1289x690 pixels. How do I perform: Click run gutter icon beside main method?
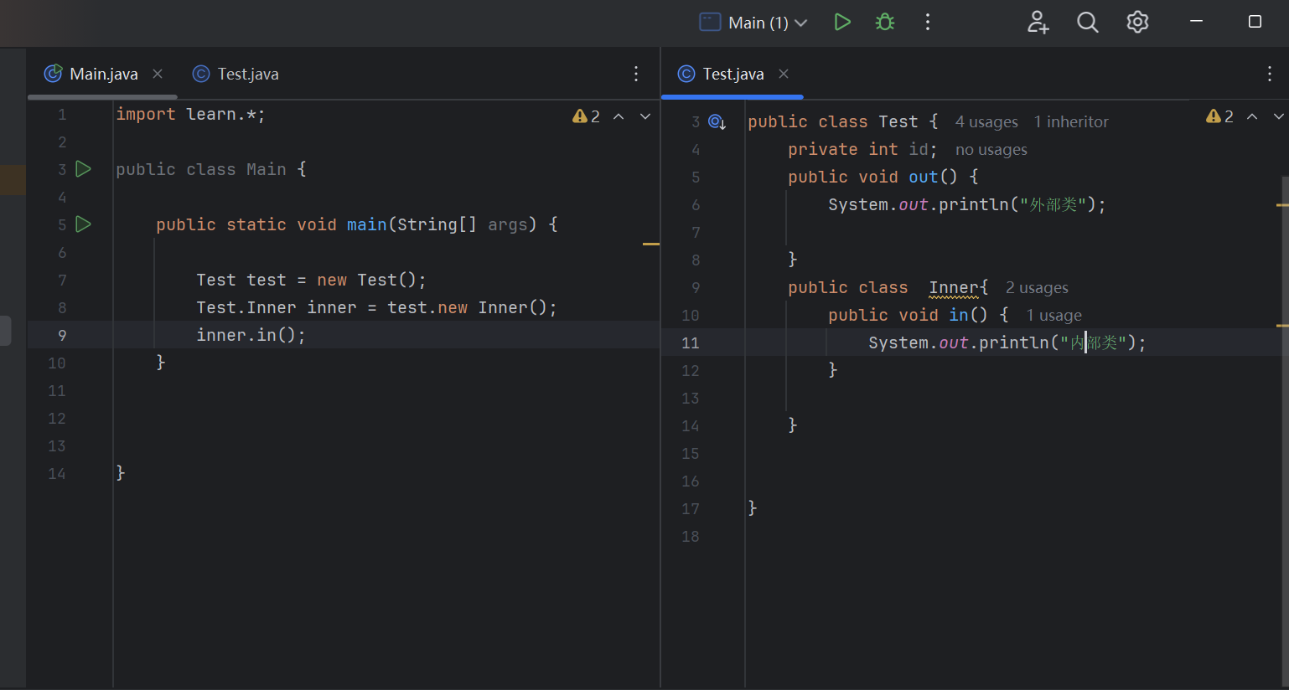click(83, 224)
